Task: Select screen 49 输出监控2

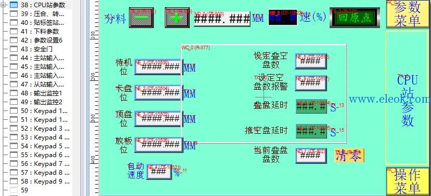Action: click(42, 102)
